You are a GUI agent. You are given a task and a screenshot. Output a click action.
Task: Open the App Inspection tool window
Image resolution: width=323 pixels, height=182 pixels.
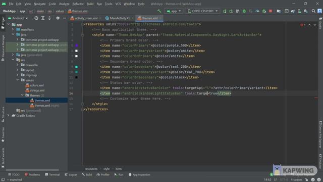click(x=139, y=174)
